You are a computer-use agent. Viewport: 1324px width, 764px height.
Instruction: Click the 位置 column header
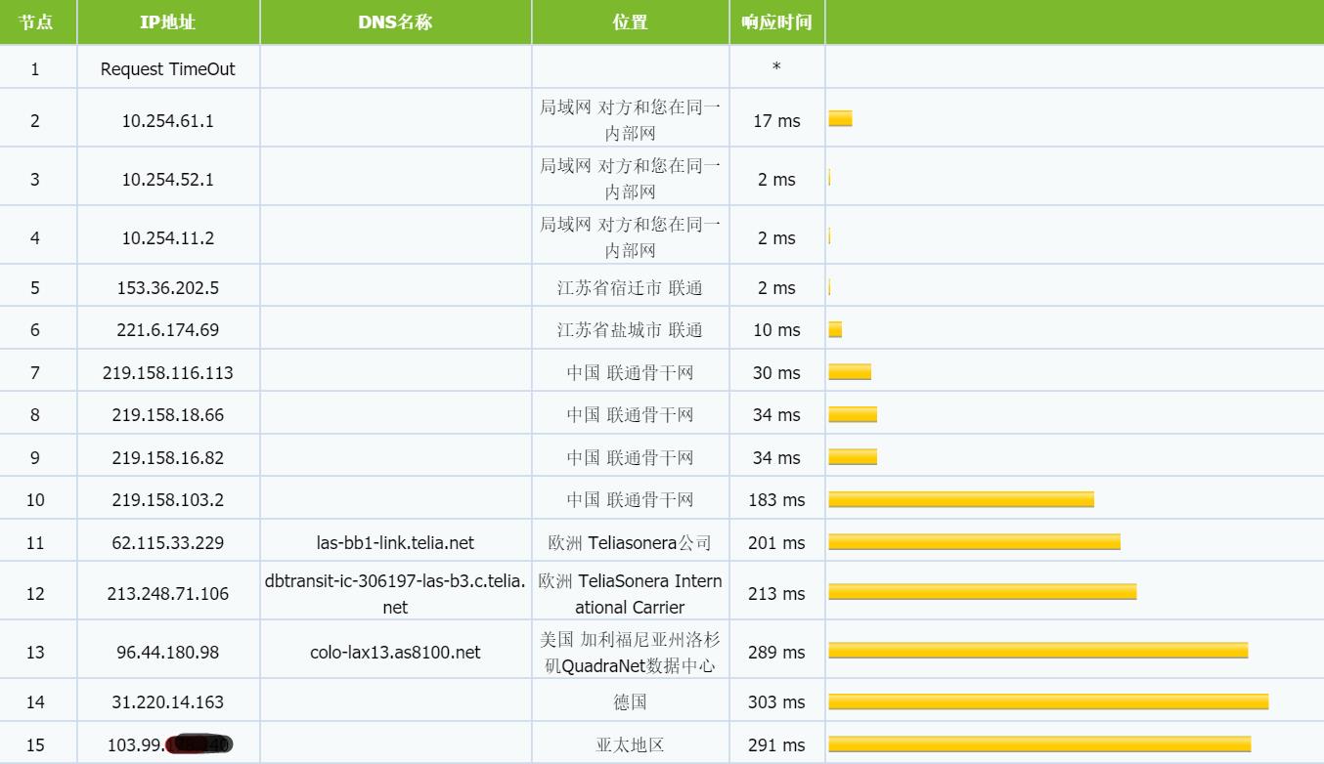pos(631,21)
